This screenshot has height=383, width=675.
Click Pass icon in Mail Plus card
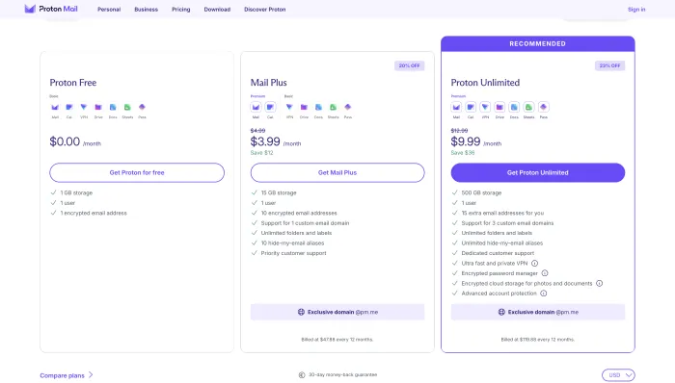click(348, 107)
